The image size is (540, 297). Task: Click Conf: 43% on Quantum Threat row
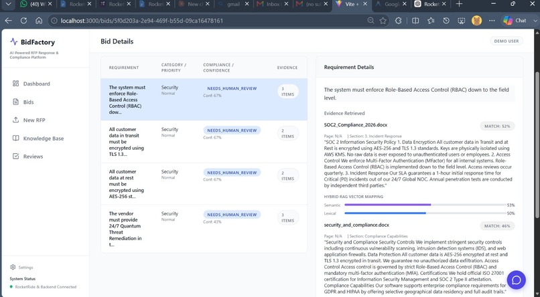click(x=212, y=221)
